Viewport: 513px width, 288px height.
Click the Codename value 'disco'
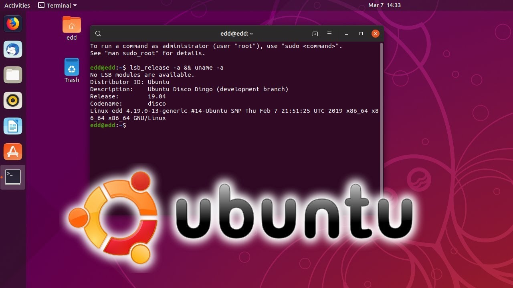point(157,104)
